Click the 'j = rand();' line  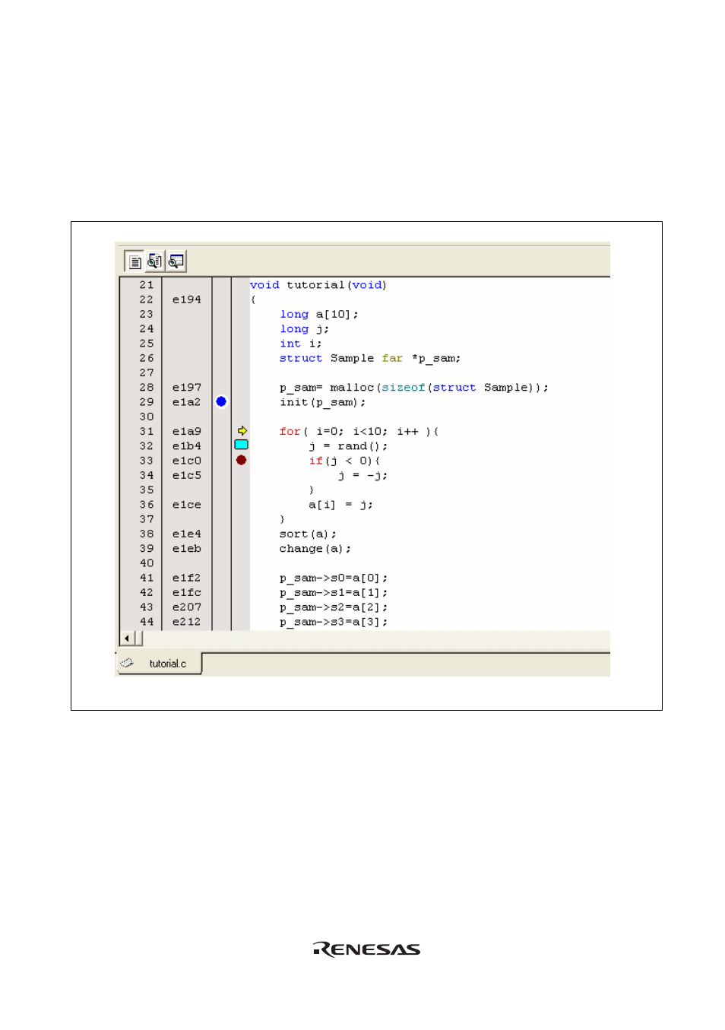pyautogui.click(x=348, y=446)
